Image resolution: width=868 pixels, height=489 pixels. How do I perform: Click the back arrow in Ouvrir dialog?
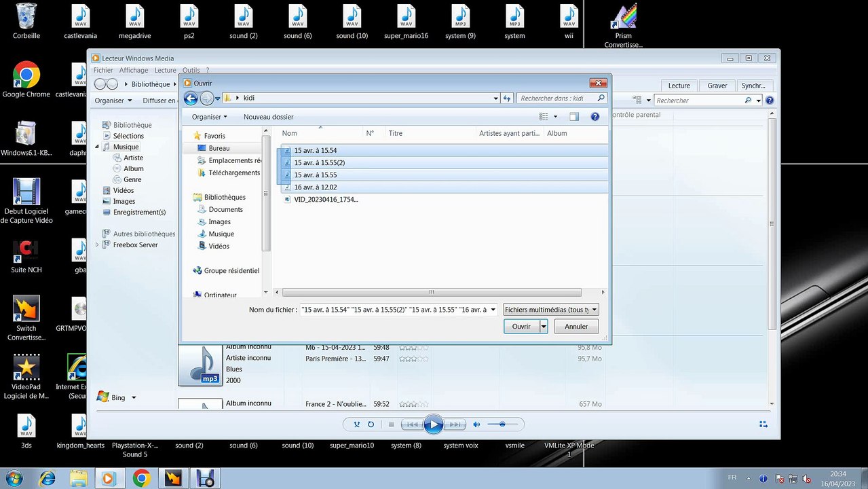coord(191,98)
